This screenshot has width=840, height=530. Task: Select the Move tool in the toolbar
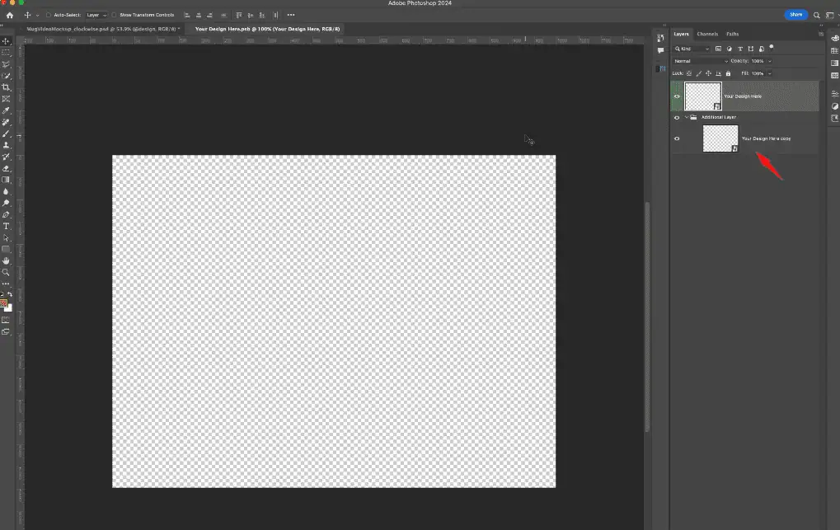click(x=6, y=41)
